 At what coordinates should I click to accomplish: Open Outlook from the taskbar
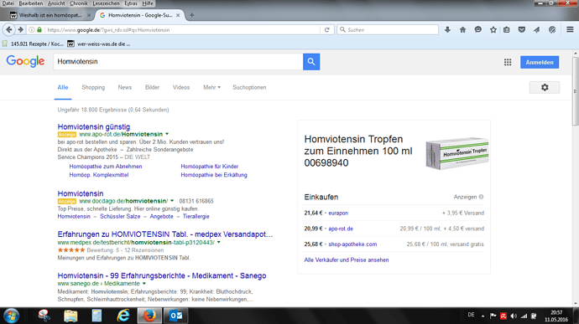(175, 316)
